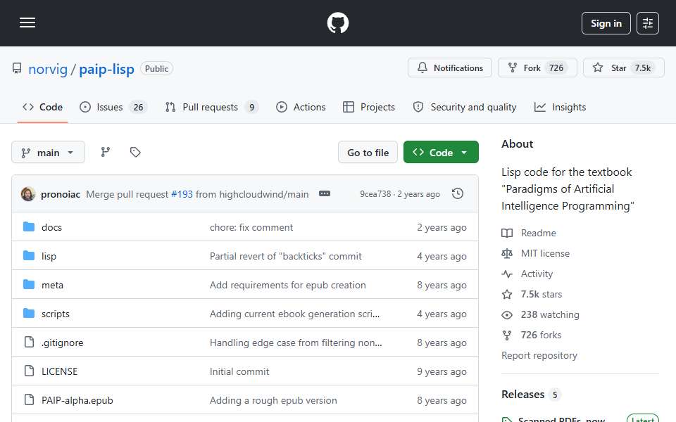The width and height of the screenshot is (676, 422).
Task: Open commit 9cea738 link
Action: tap(375, 194)
